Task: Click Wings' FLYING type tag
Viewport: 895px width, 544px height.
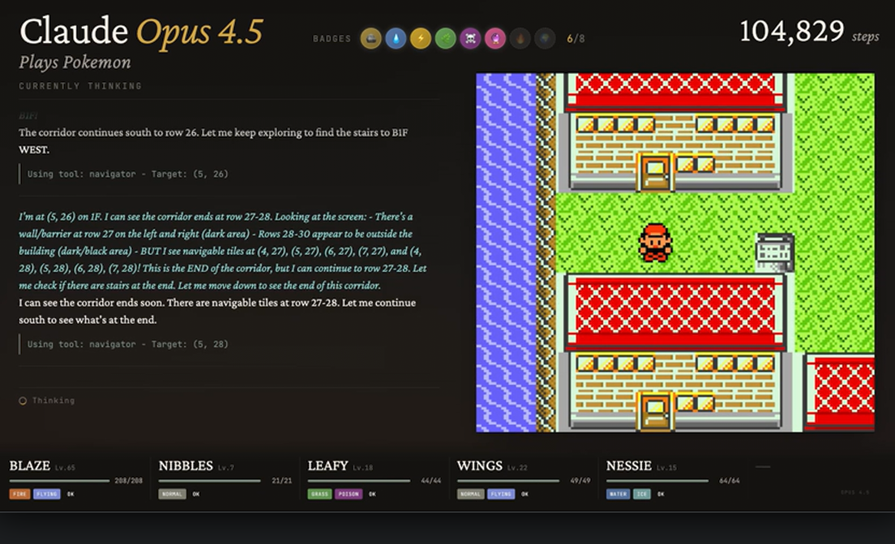Action: [x=501, y=494]
